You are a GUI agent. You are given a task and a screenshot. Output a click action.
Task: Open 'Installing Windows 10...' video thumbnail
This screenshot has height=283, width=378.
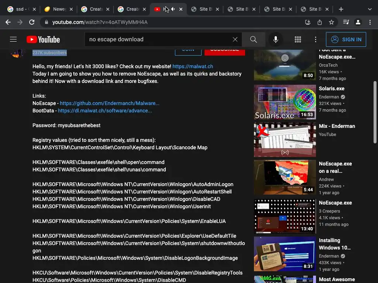coord(285,254)
